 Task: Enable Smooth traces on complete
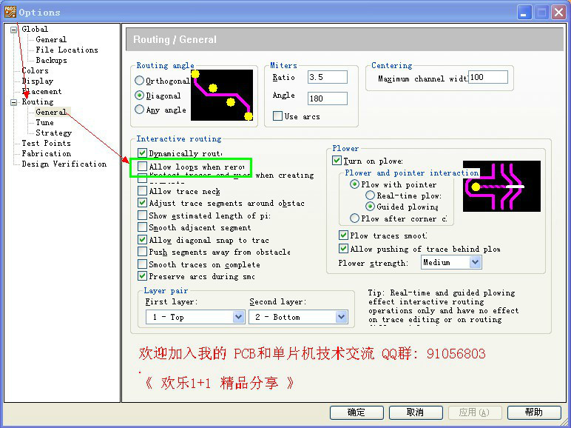pyautogui.click(x=143, y=264)
